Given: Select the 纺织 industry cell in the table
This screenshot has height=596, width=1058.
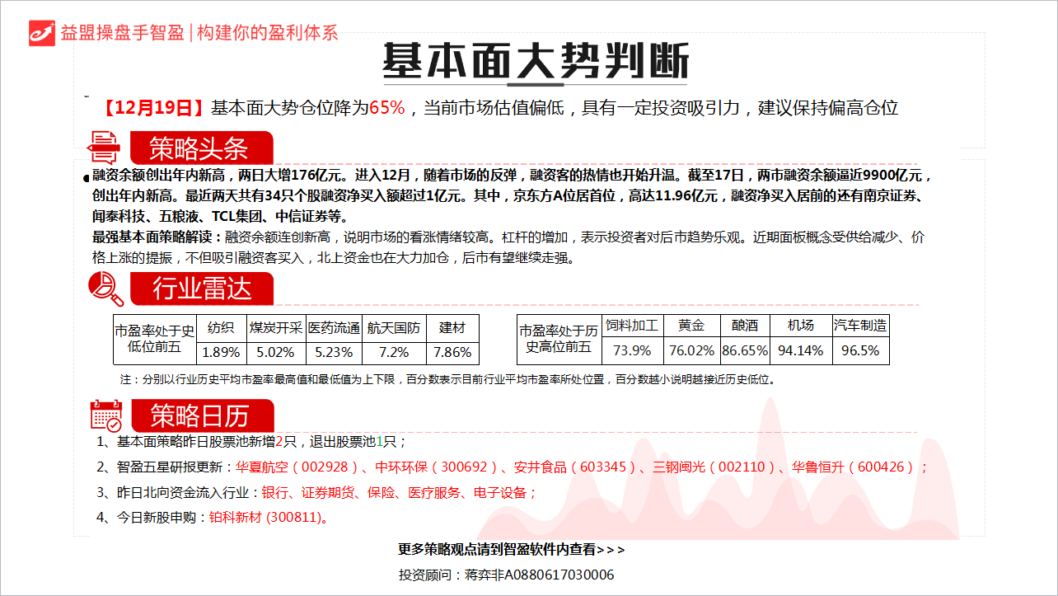Looking at the screenshot, I should point(221,327).
